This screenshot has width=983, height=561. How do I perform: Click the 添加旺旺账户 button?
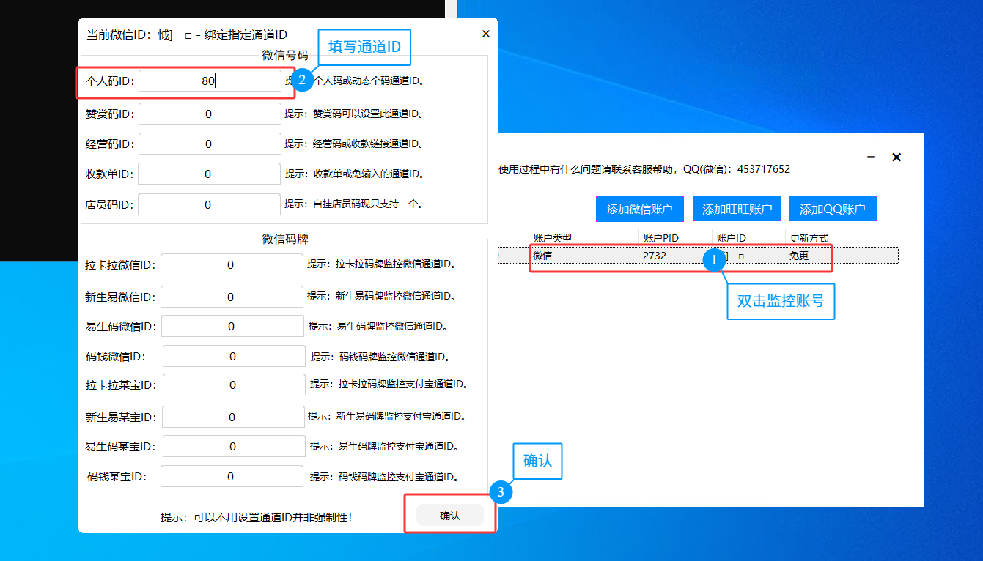(737, 209)
